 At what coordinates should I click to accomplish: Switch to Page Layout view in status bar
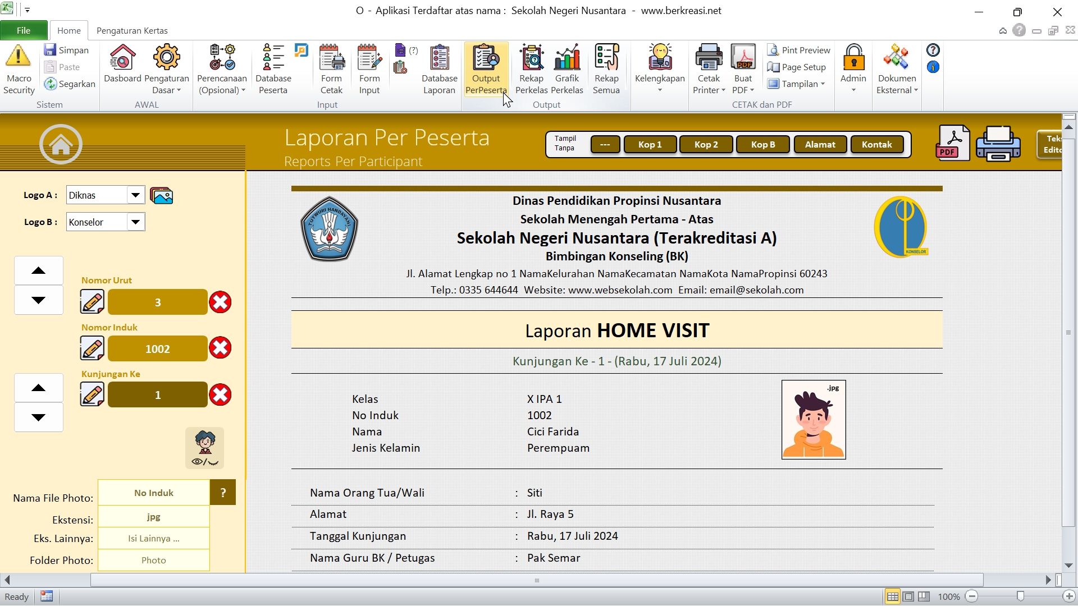tap(908, 596)
